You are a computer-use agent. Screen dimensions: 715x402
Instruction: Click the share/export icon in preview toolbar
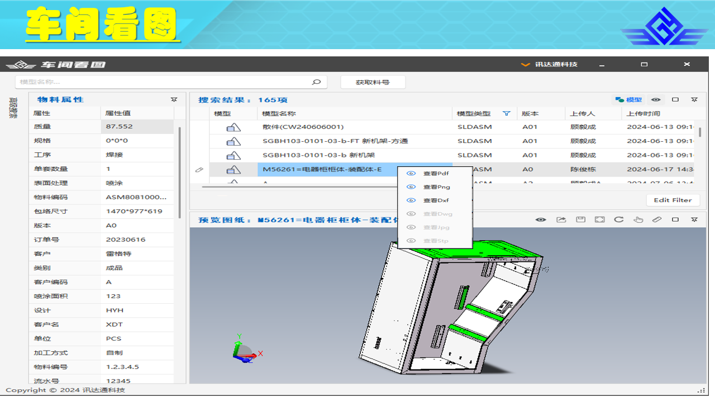click(561, 219)
